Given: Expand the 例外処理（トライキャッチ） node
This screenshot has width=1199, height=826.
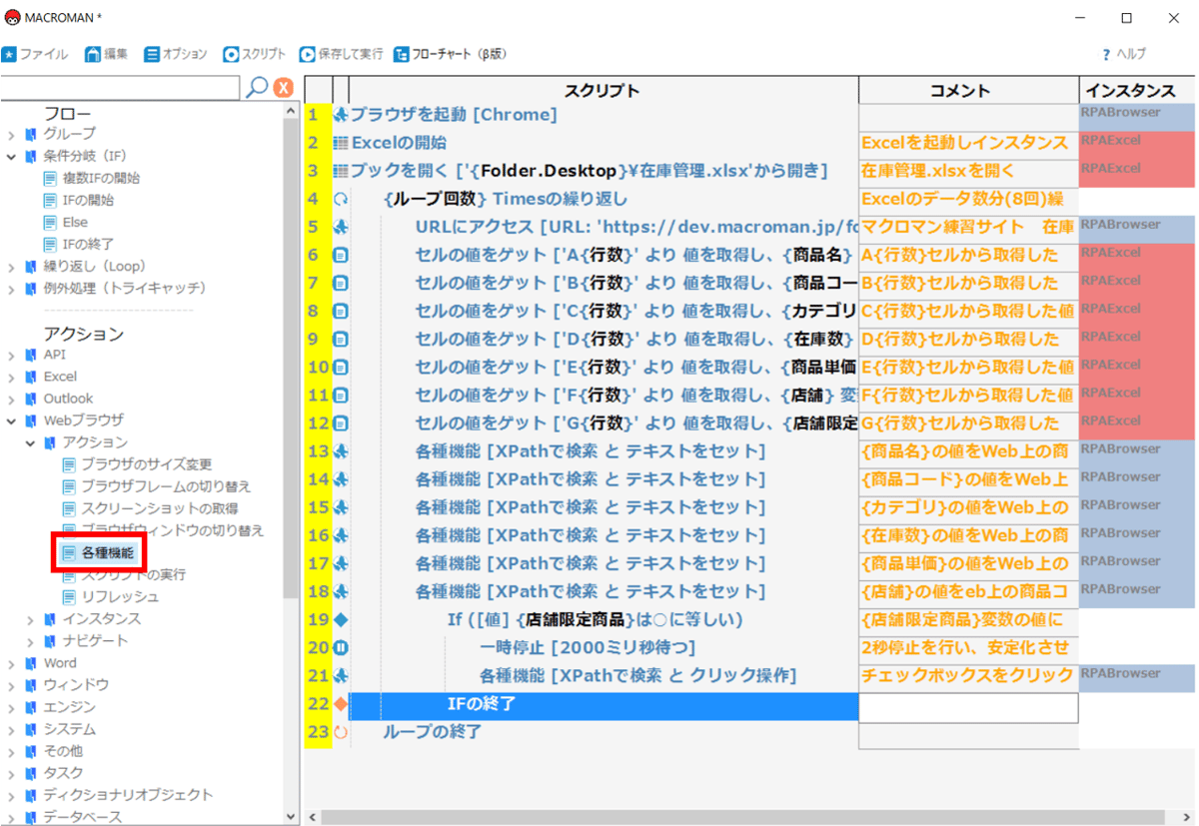Looking at the screenshot, I should click(x=11, y=288).
